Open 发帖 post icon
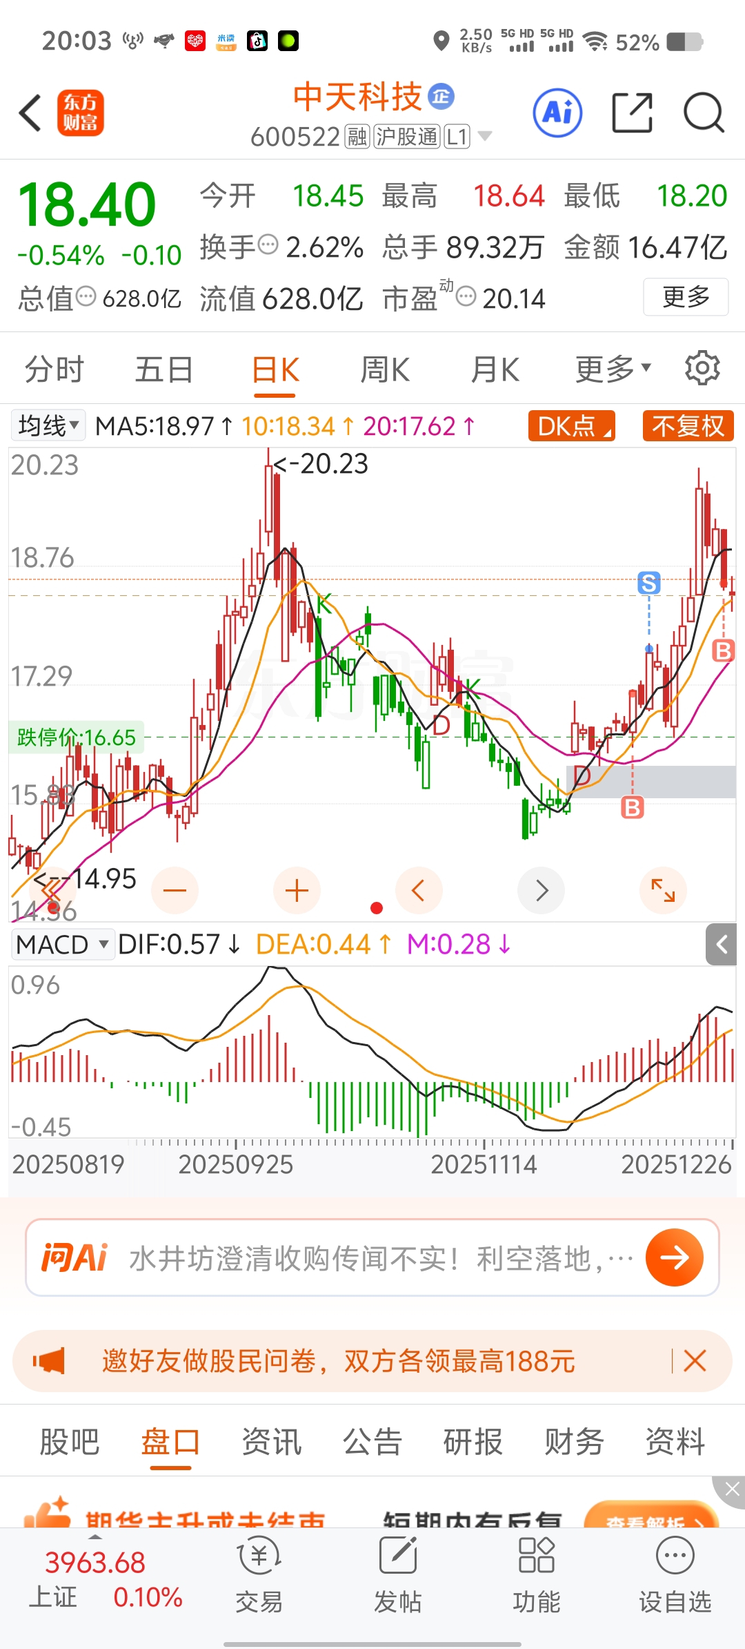The height and width of the screenshot is (1649, 745). click(398, 1575)
